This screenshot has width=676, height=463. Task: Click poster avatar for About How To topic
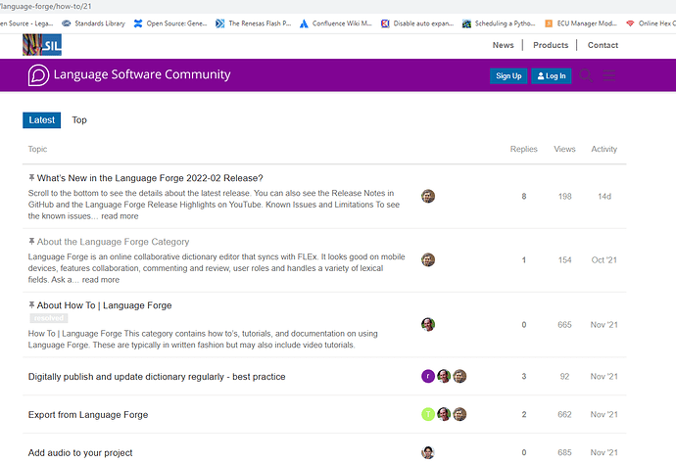[428, 324]
